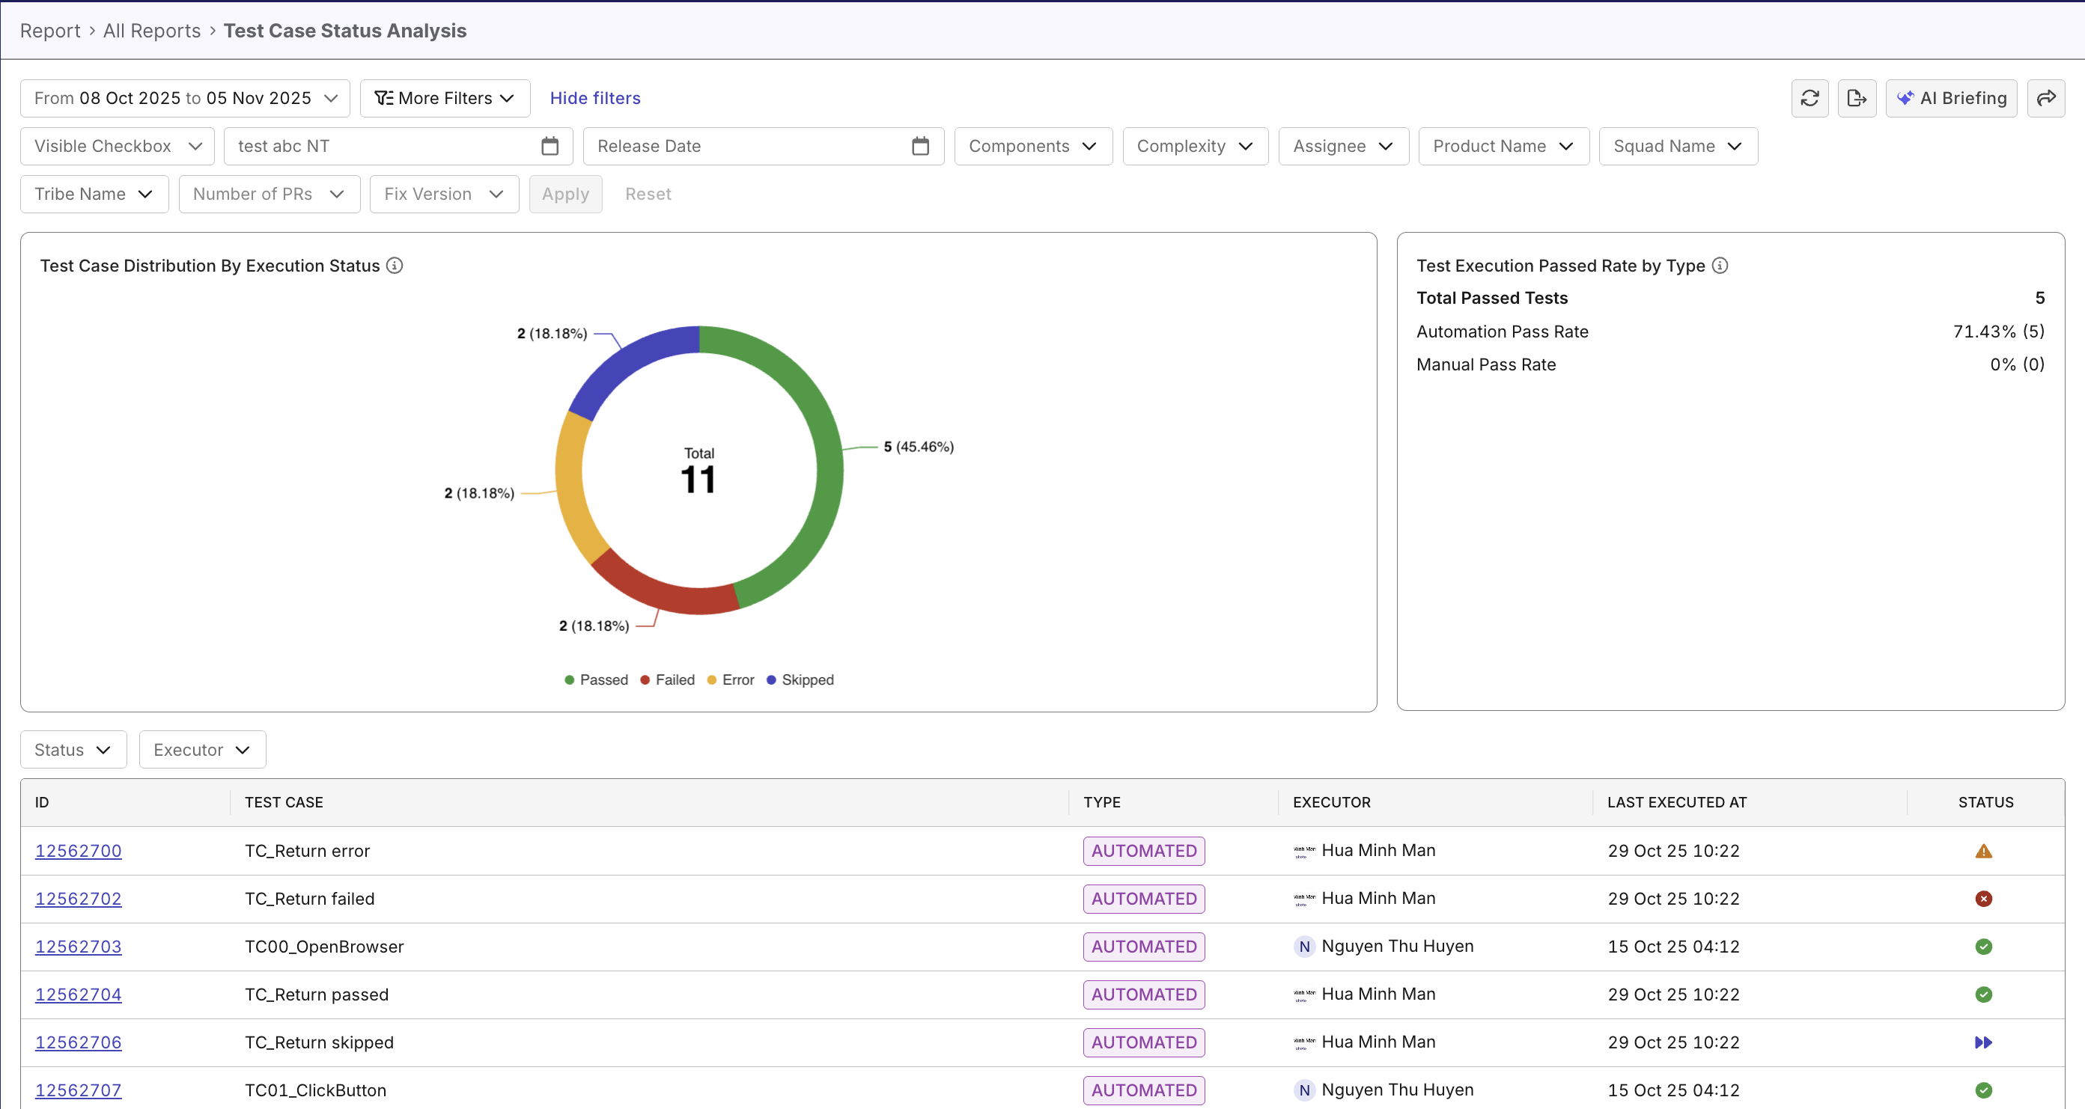The width and height of the screenshot is (2085, 1109).
Task: Expand the Squad Name dropdown
Action: click(1676, 146)
